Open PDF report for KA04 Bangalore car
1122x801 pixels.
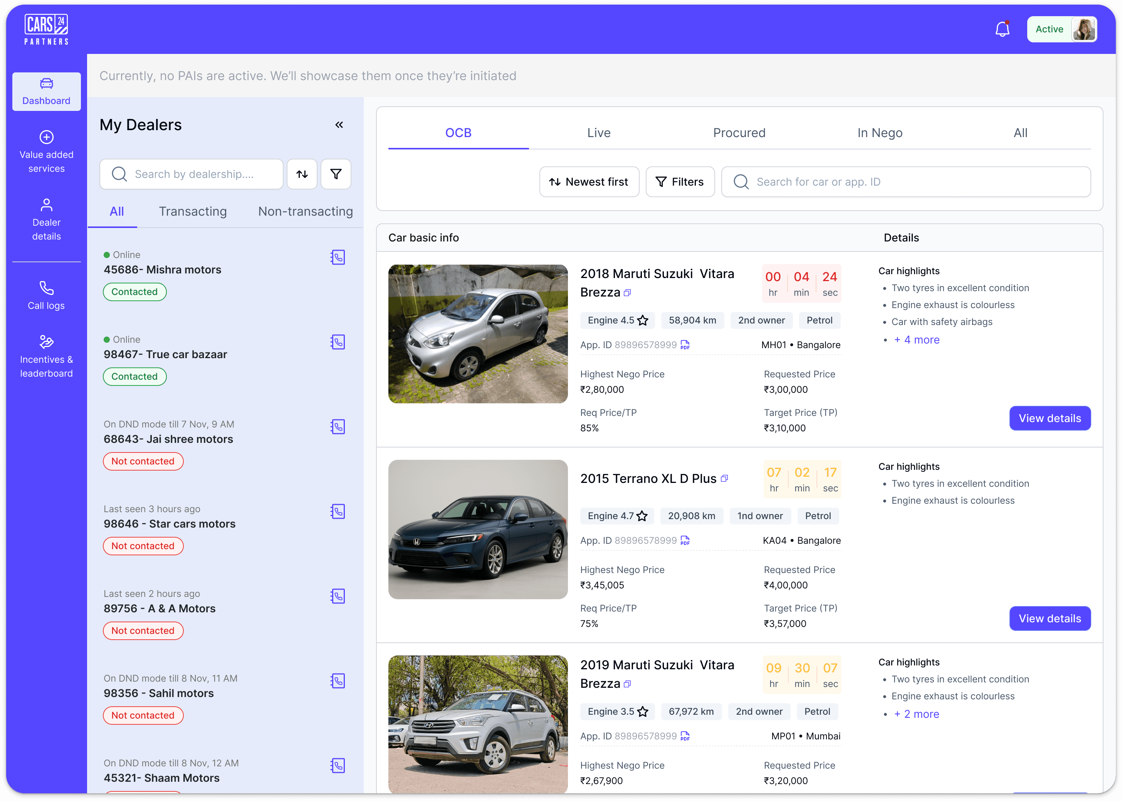coord(685,541)
